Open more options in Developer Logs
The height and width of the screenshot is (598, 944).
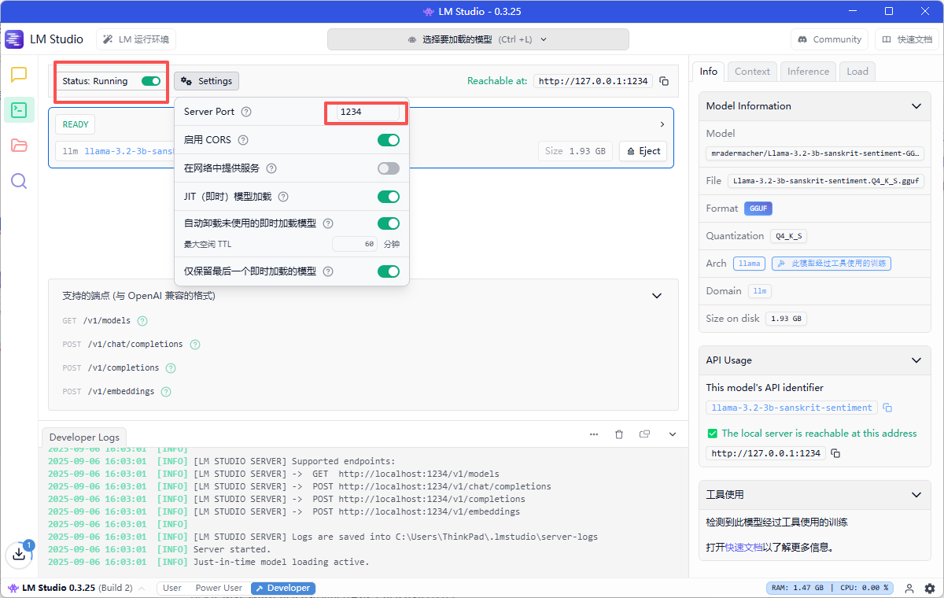pos(594,434)
